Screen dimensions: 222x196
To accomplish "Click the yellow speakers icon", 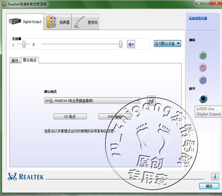I will [52, 22].
